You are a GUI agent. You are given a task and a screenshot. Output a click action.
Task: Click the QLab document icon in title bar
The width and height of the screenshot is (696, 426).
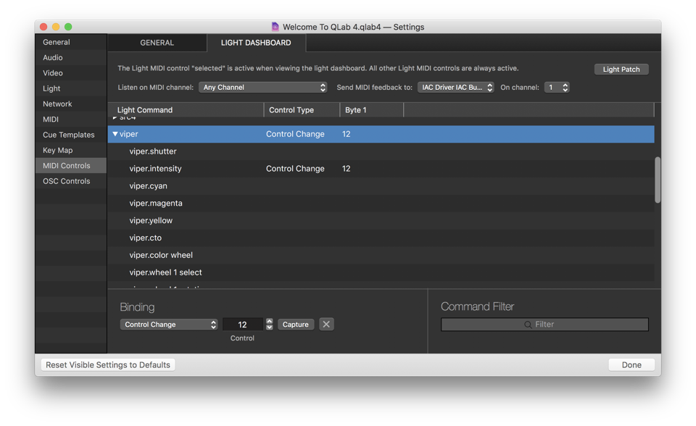point(275,27)
